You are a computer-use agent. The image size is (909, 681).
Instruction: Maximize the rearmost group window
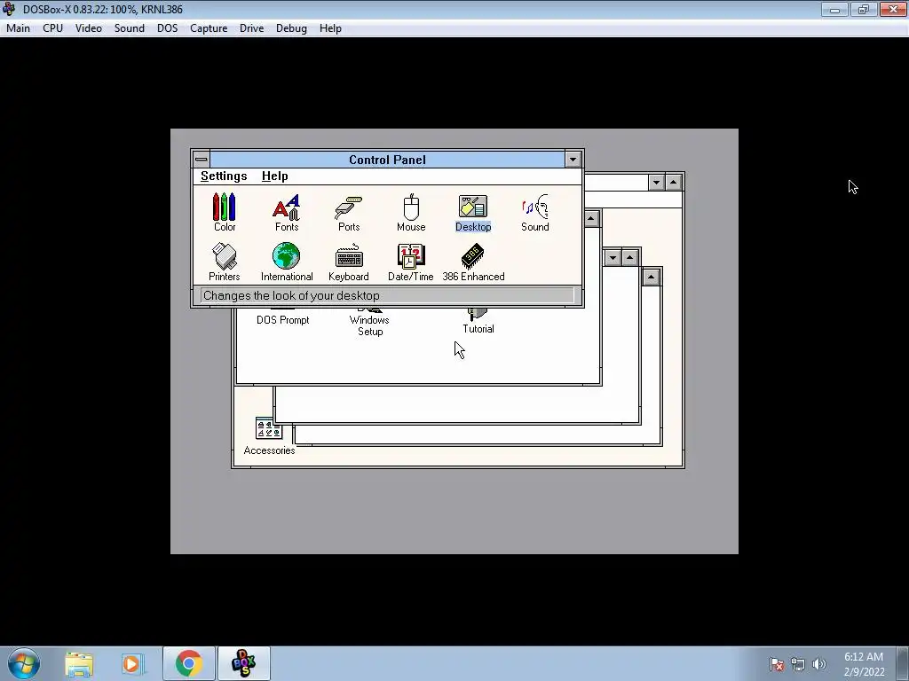click(651, 278)
